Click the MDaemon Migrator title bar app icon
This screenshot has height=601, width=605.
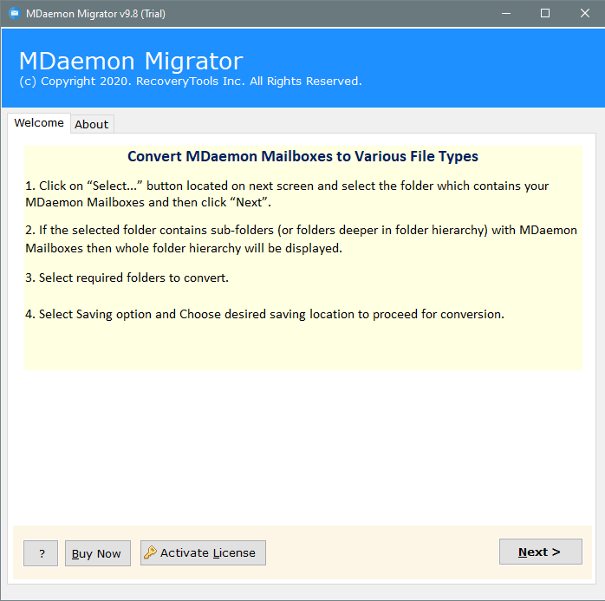click(x=14, y=14)
